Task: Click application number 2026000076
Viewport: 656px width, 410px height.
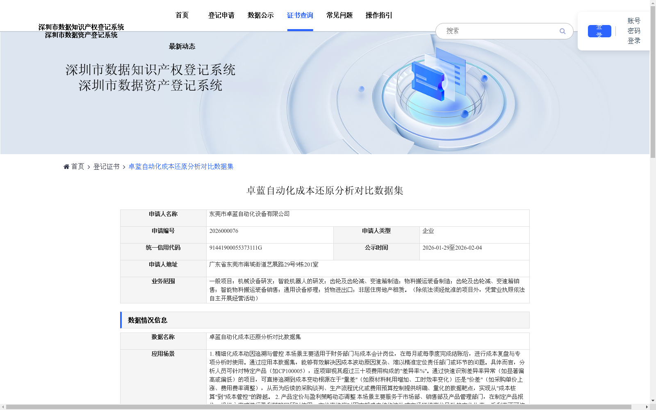Action: 224,231
